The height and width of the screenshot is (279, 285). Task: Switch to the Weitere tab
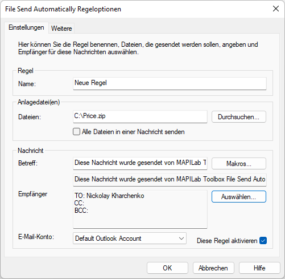(61, 29)
